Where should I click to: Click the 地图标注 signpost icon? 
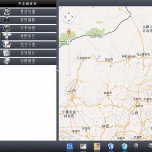tap(7, 36)
